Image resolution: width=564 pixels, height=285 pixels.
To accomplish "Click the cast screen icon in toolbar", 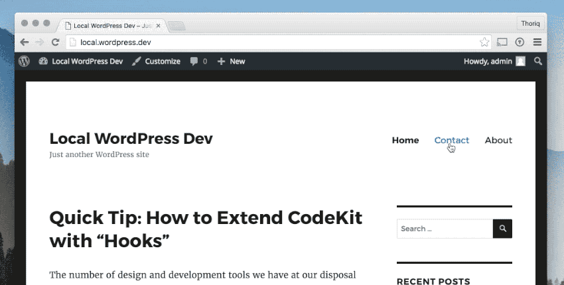I will pyautogui.click(x=502, y=42).
